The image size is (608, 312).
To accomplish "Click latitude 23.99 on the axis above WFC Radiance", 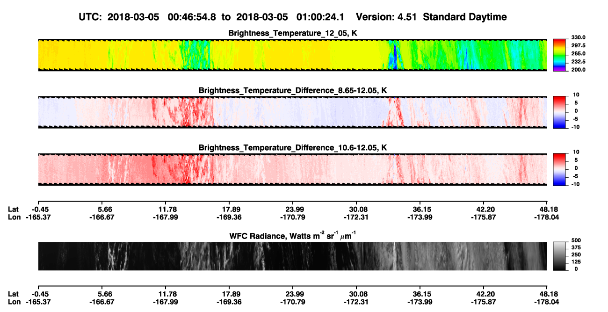I will [292, 209].
